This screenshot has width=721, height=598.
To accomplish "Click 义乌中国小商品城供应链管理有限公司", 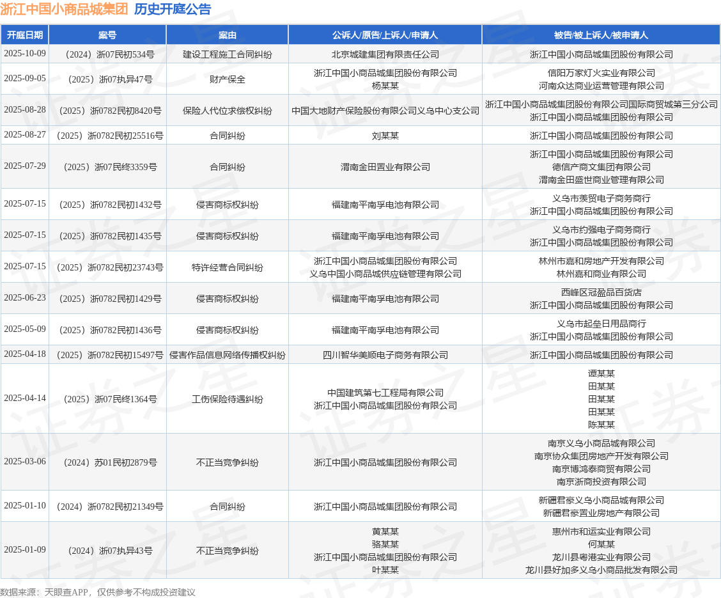I will [x=385, y=273].
